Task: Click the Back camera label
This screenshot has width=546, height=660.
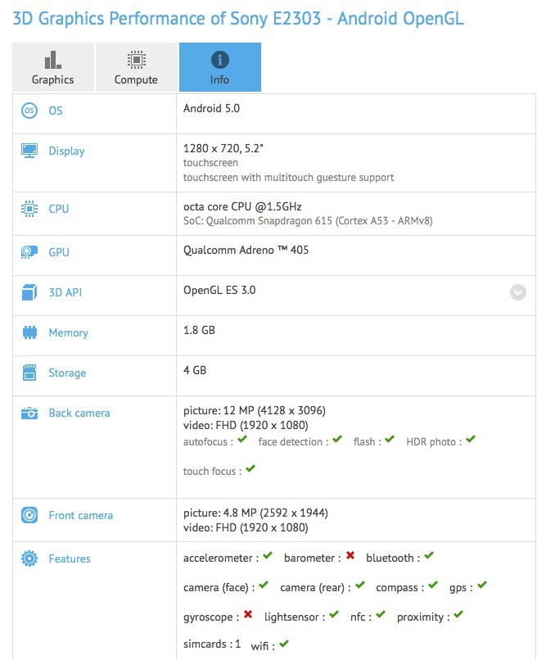Action: [x=79, y=413]
